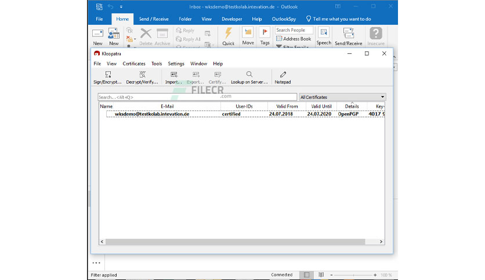This screenshot has height=280, width=485.
Task: Click Home tab in Outlook ribbon
Action: point(122,19)
